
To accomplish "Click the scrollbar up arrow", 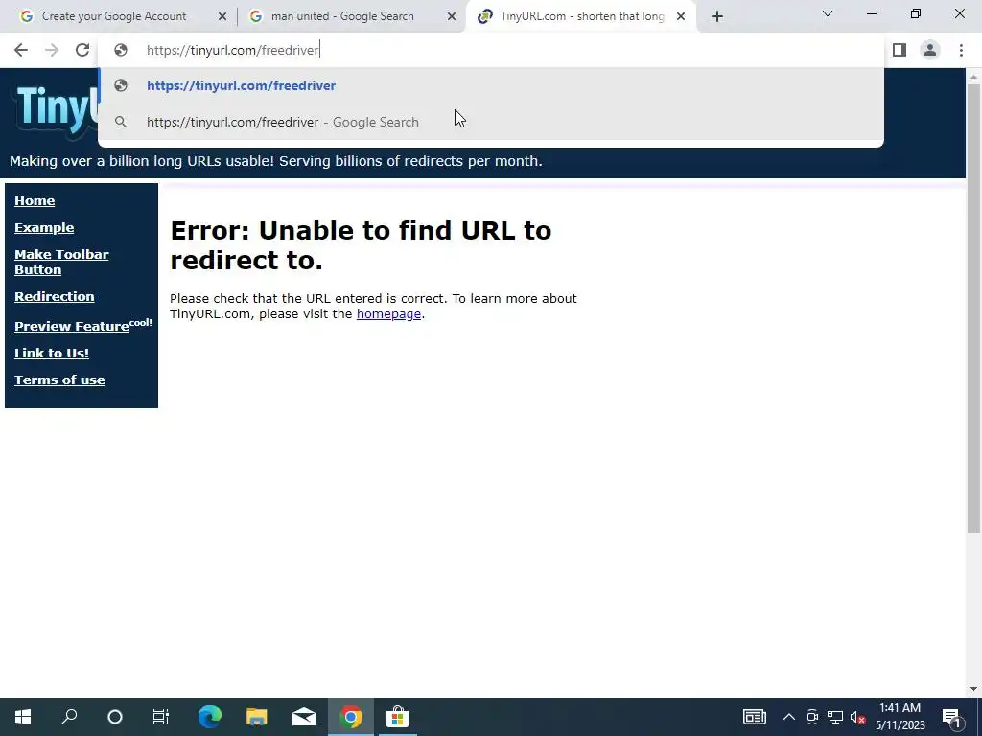I will click(973, 77).
